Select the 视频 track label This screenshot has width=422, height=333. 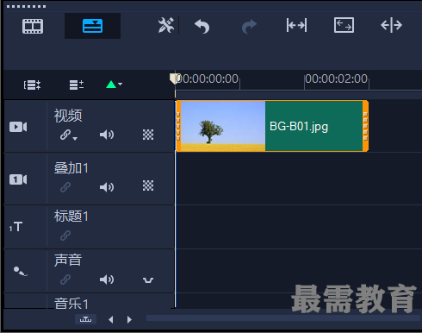[x=68, y=116]
